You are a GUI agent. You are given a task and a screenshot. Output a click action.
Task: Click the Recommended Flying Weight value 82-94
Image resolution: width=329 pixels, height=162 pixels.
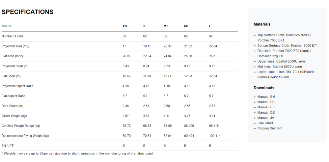pyautogui.click(x=168, y=136)
